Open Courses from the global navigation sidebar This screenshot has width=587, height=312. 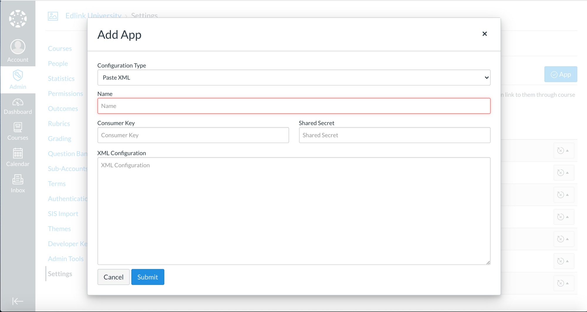point(18,127)
